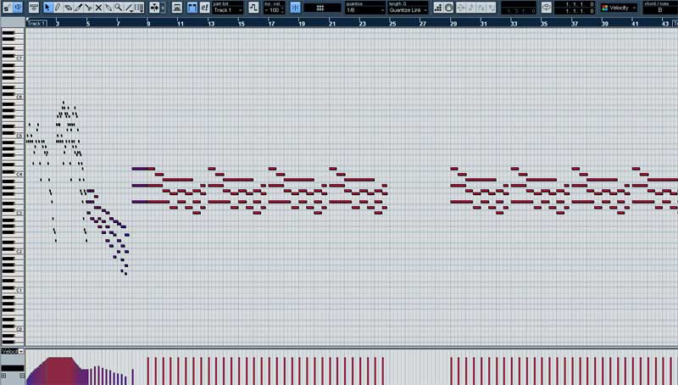Select the Mute X tool
The height and width of the screenshot is (385, 678).
point(98,8)
